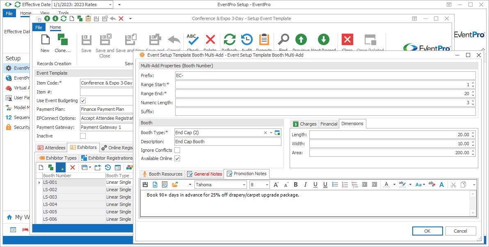The height and width of the screenshot is (247, 489).
Task: Click Cancel button in Multi-Add dialog
Action: [460, 231]
